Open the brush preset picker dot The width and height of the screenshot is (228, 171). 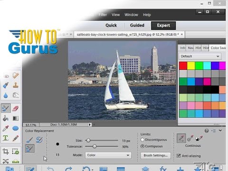57,144
